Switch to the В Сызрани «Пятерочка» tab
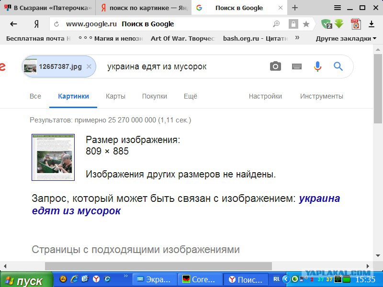The height and width of the screenshot is (287, 383). point(48,8)
